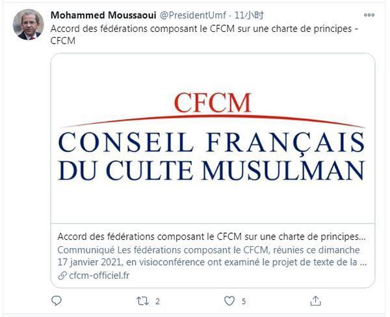
Task: Open the Mohammed Moussaoui display name link
Action: pyautogui.click(x=107, y=14)
